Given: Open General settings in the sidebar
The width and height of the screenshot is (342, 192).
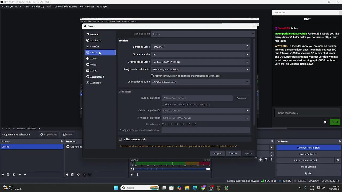Looking at the screenshot, I should (x=100, y=34).
